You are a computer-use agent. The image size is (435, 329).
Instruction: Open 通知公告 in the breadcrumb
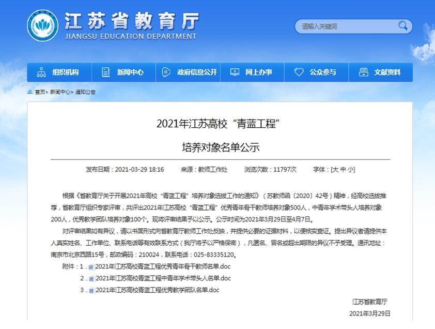click(85, 92)
